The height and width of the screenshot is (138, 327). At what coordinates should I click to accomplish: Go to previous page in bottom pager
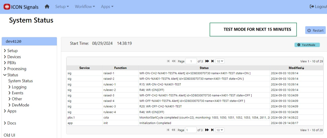point(173,130)
